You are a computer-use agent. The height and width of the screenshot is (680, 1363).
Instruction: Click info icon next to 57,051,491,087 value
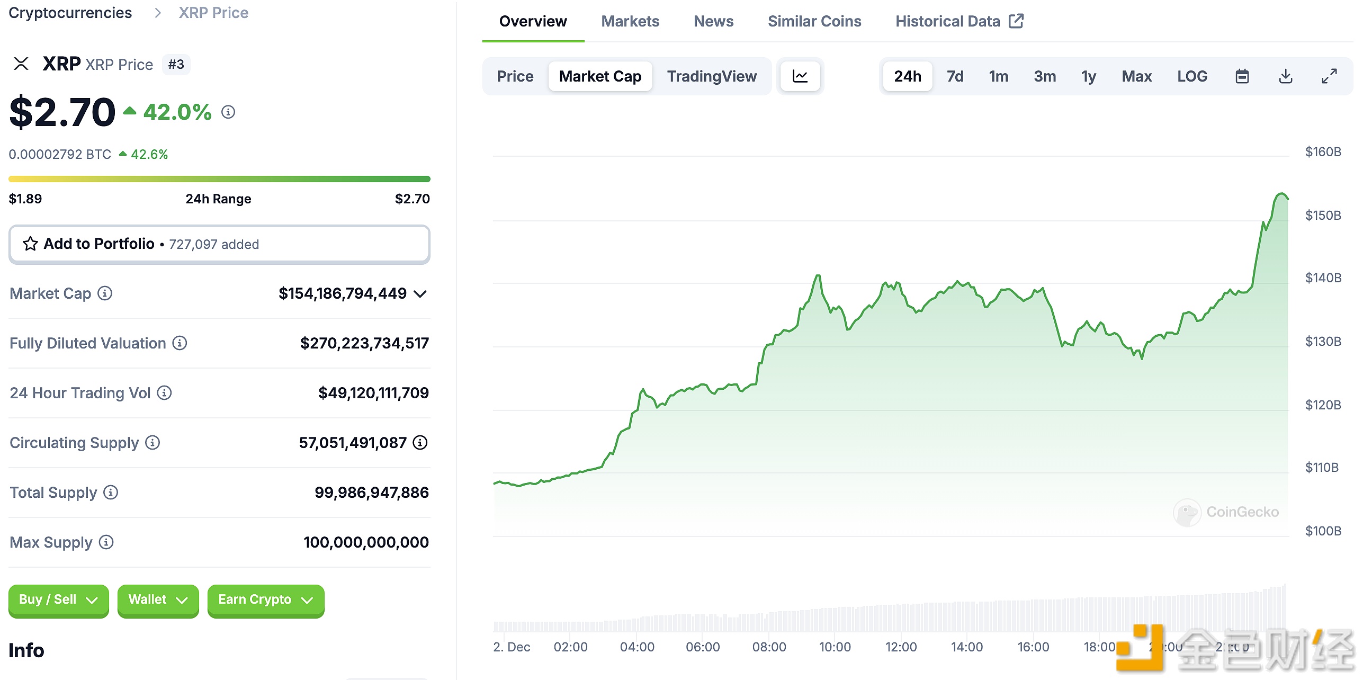[420, 442]
